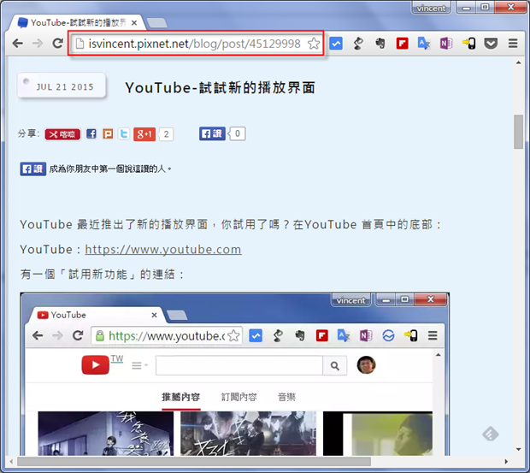Share post on Plurk orange icon
The height and width of the screenshot is (473, 530).
coord(108,134)
